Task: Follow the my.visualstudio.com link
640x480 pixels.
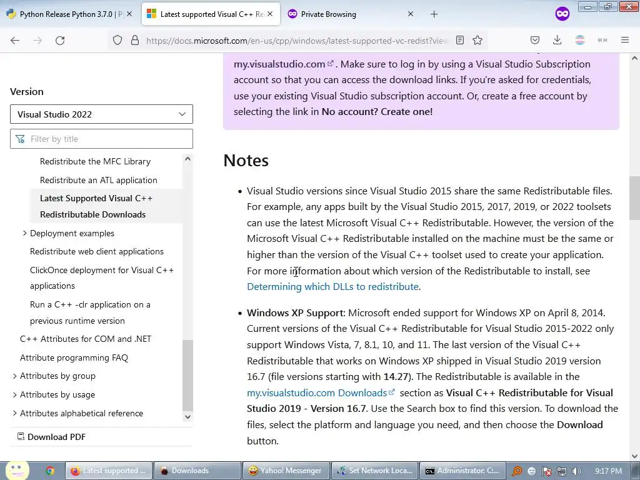Action: (x=284, y=64)
